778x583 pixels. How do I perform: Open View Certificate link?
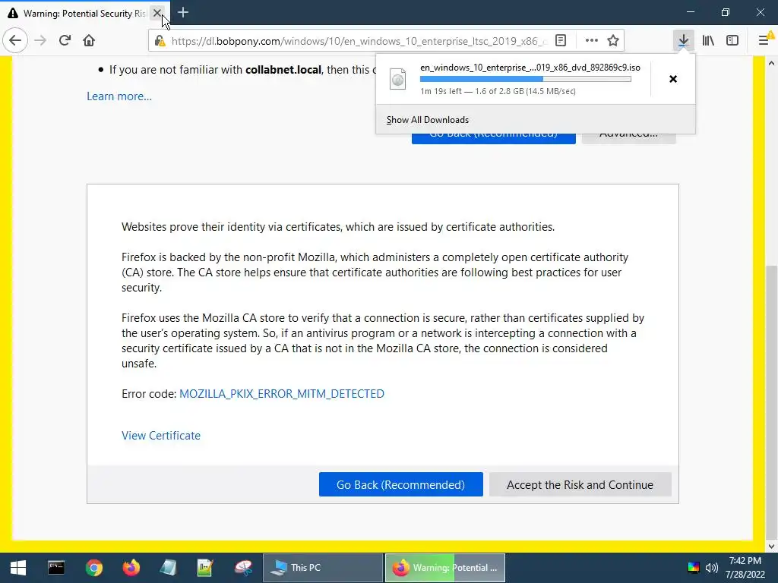click(161, 435)
